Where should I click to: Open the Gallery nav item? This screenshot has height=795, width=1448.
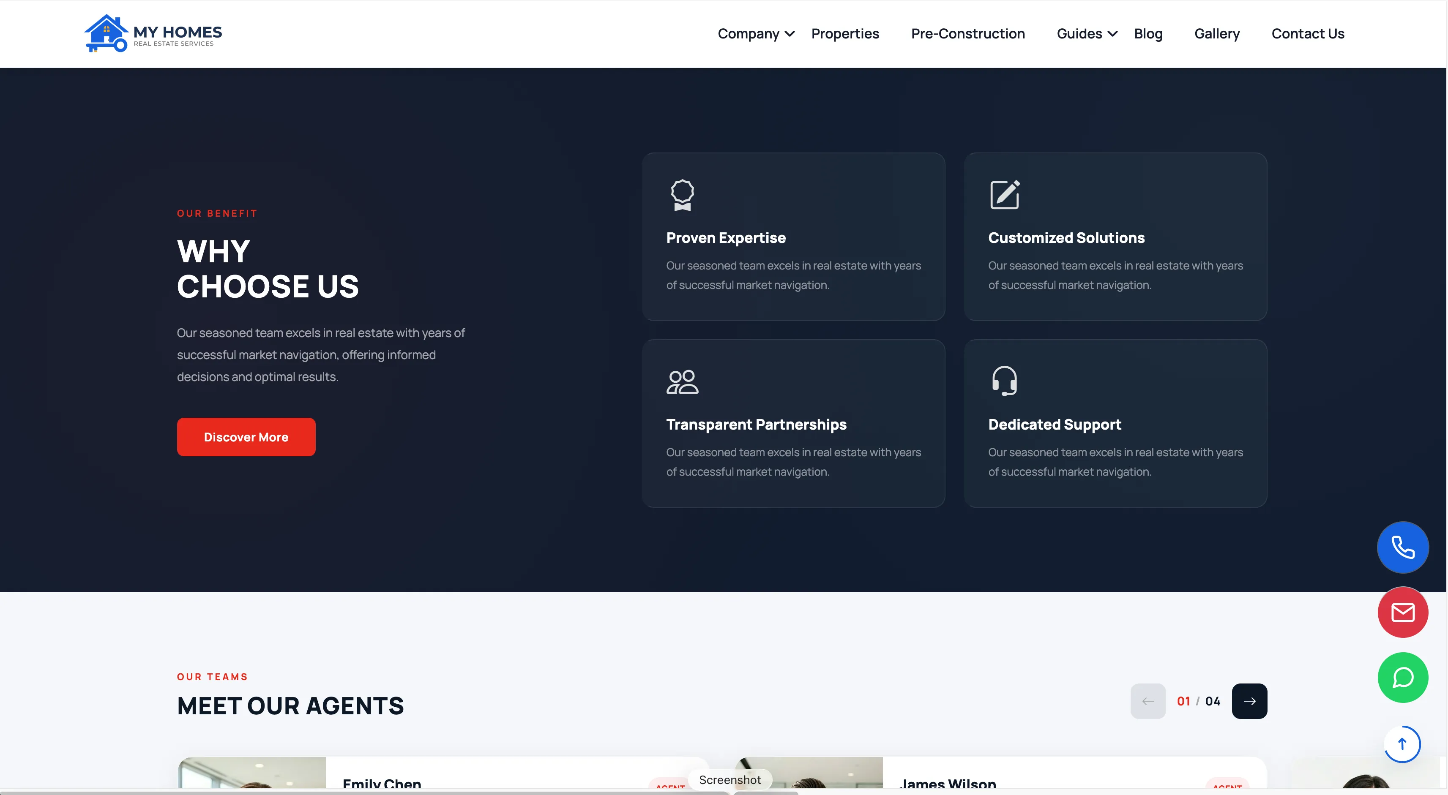[1216, 34]
